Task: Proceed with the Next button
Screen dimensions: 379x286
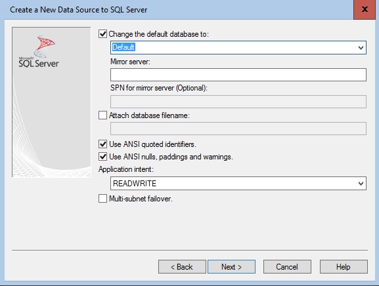Action: pos(232,267)
